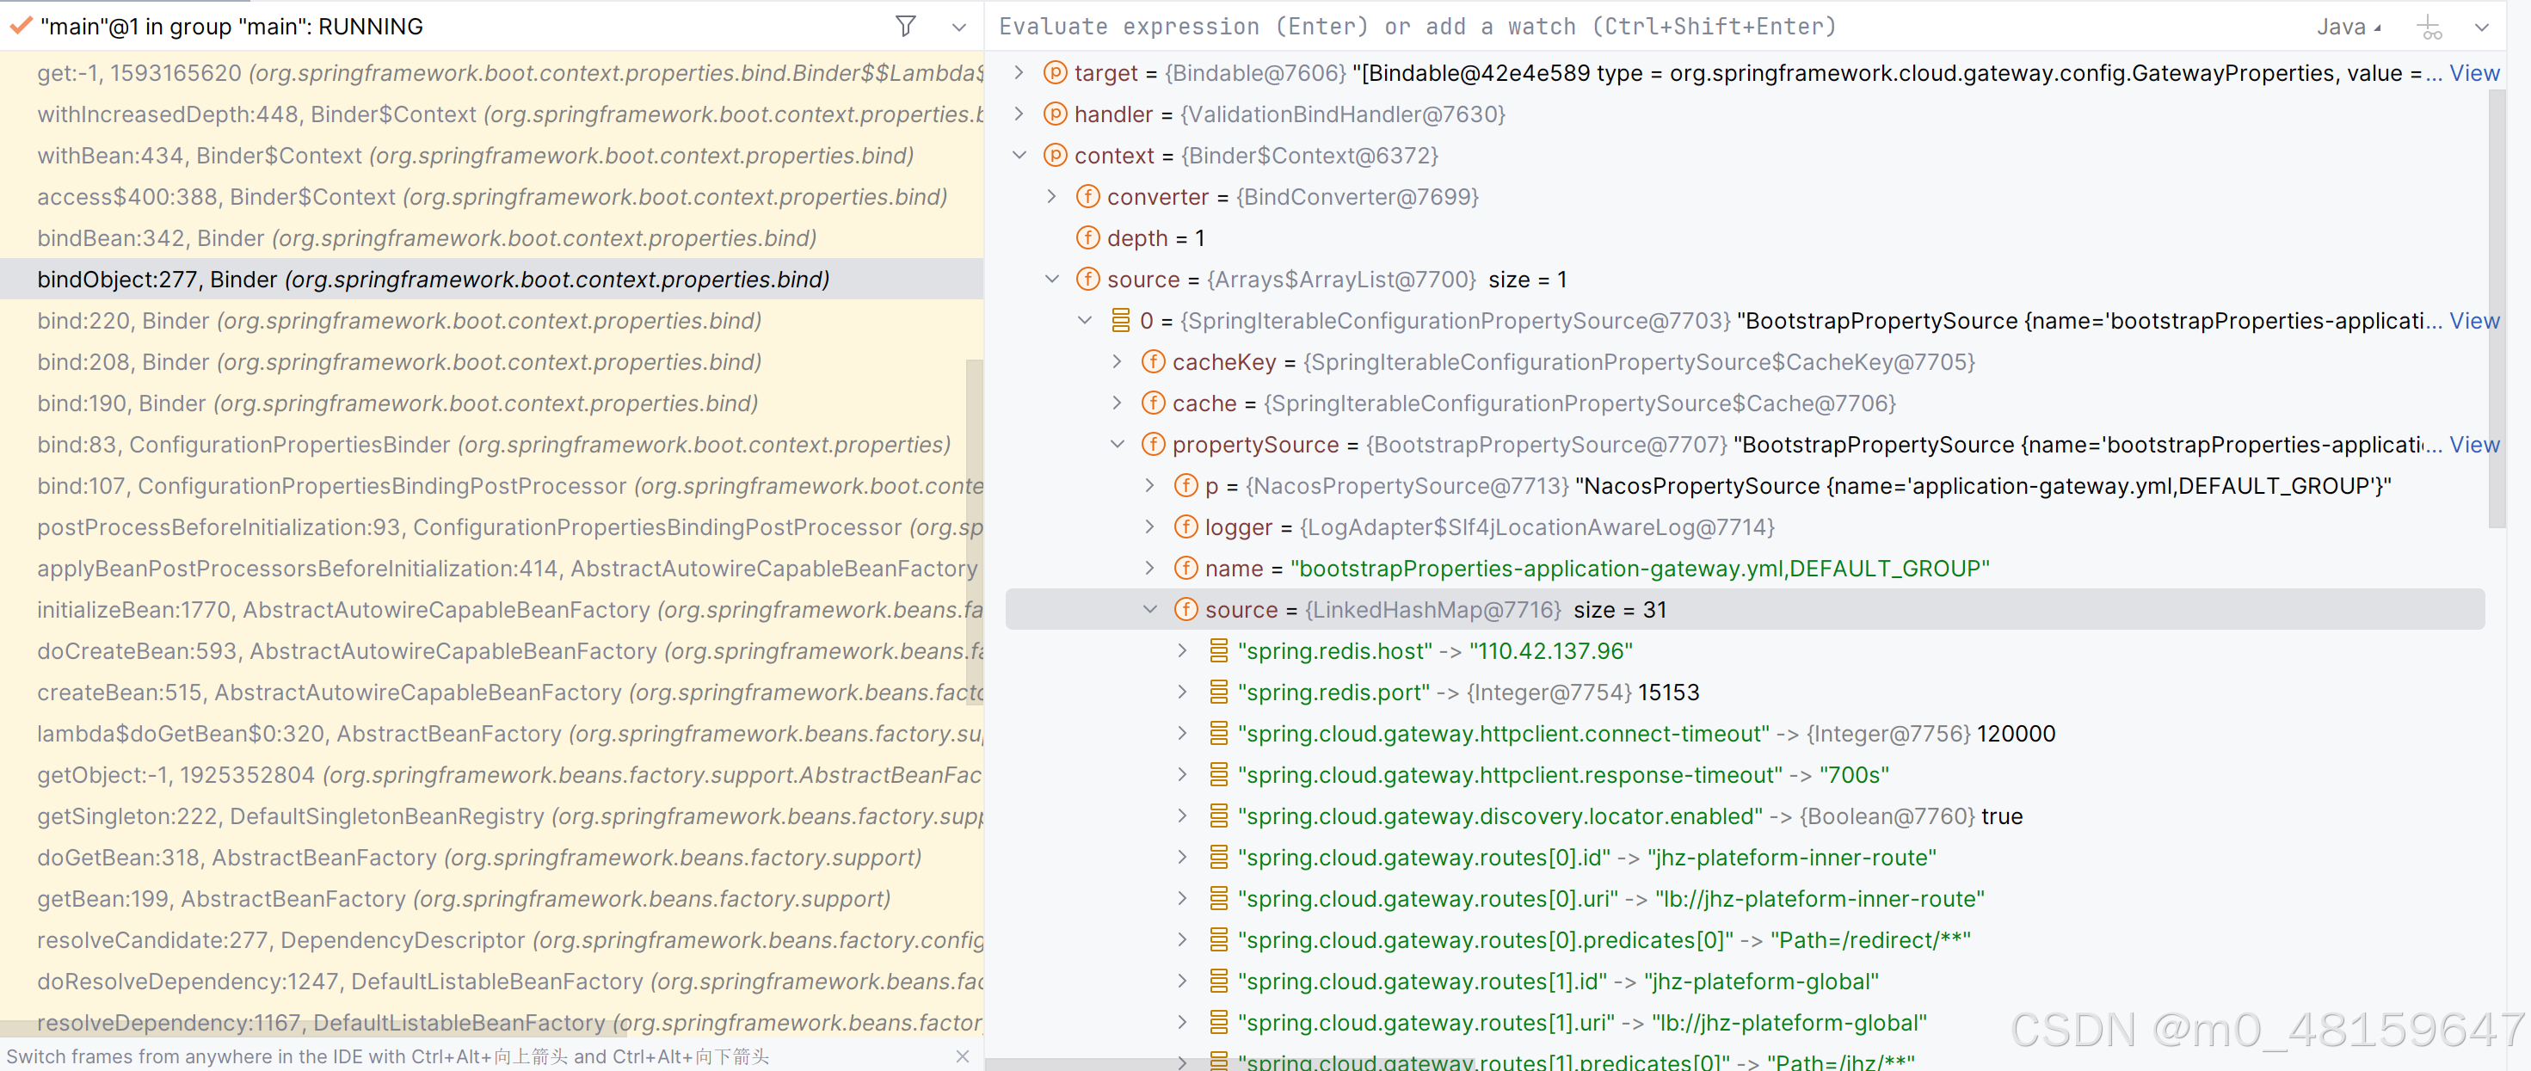Screen dimensions: 2531x1071
Task: Click View link on the target row
Action: click(2473, 73)
